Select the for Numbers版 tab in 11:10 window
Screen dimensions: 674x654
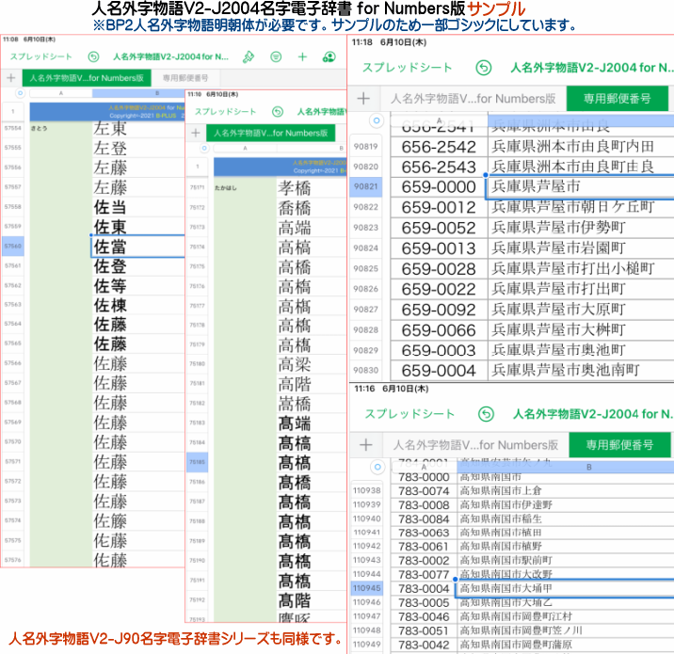point(271,133)
